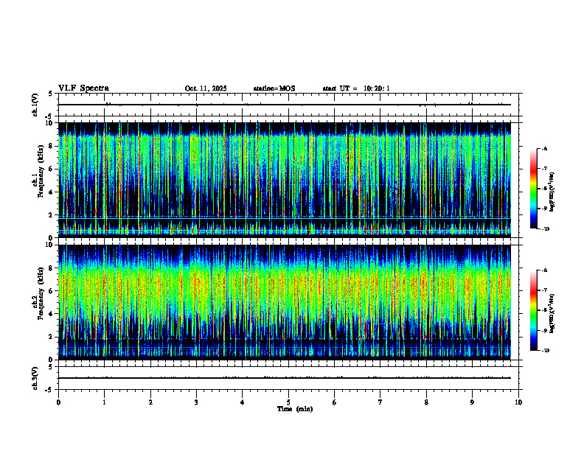
Task: Click the time axis tick label "8"
Action: click(x=426, y=402)
